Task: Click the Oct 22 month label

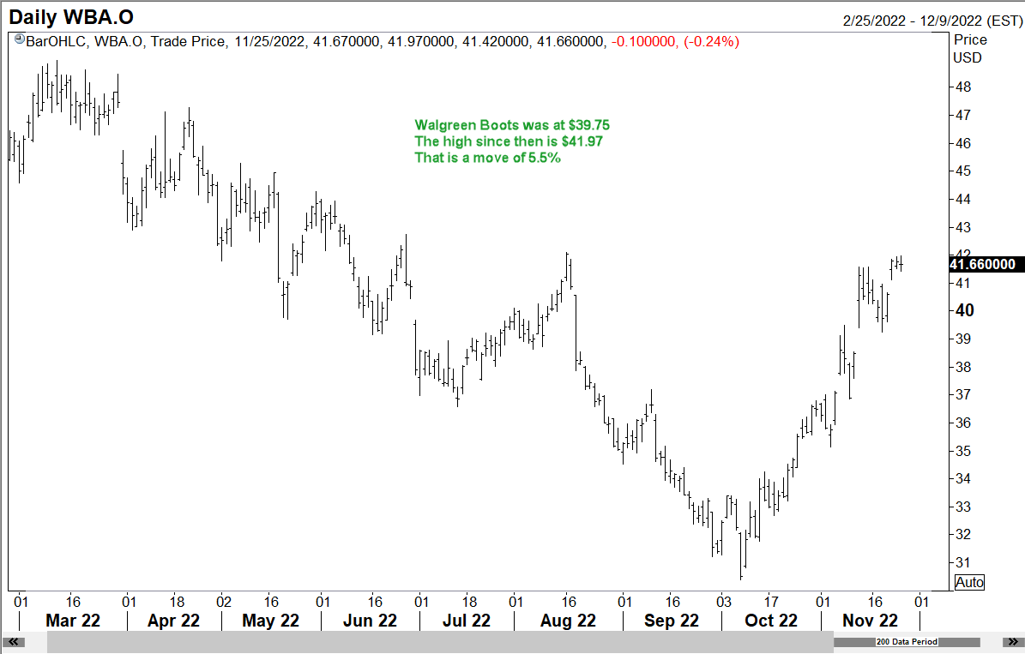Action: click(771, 621)
